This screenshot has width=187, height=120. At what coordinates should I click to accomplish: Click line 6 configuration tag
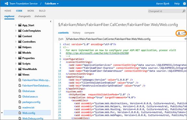point(73,59)
